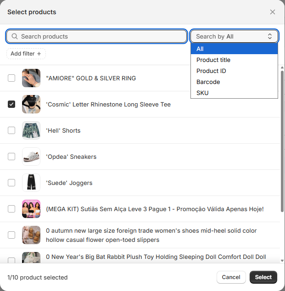Collapse the Search by All dropdown
Viewport: 285px width, 291px height.
click(234, 36)
